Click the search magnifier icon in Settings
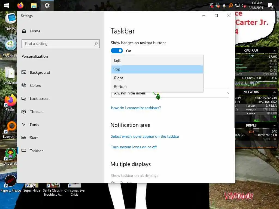 96,44
